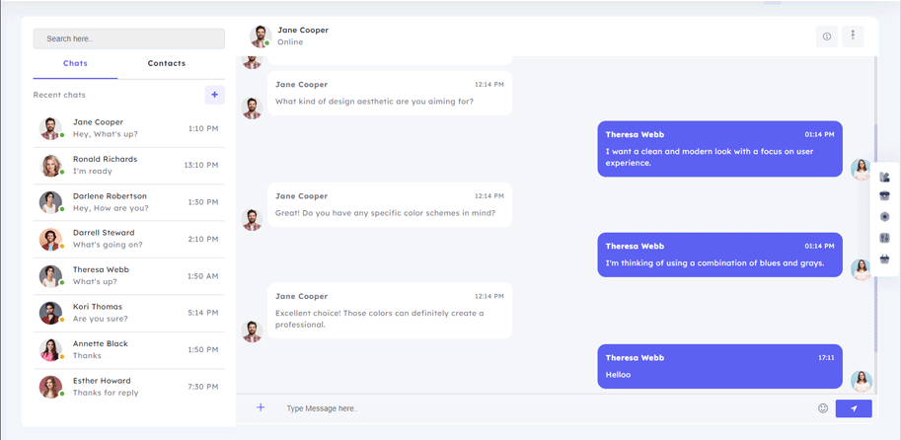Click the plus attachment icon beside message box
The image size is (901, 440).
pyautogui.click(x=261, y=407)
